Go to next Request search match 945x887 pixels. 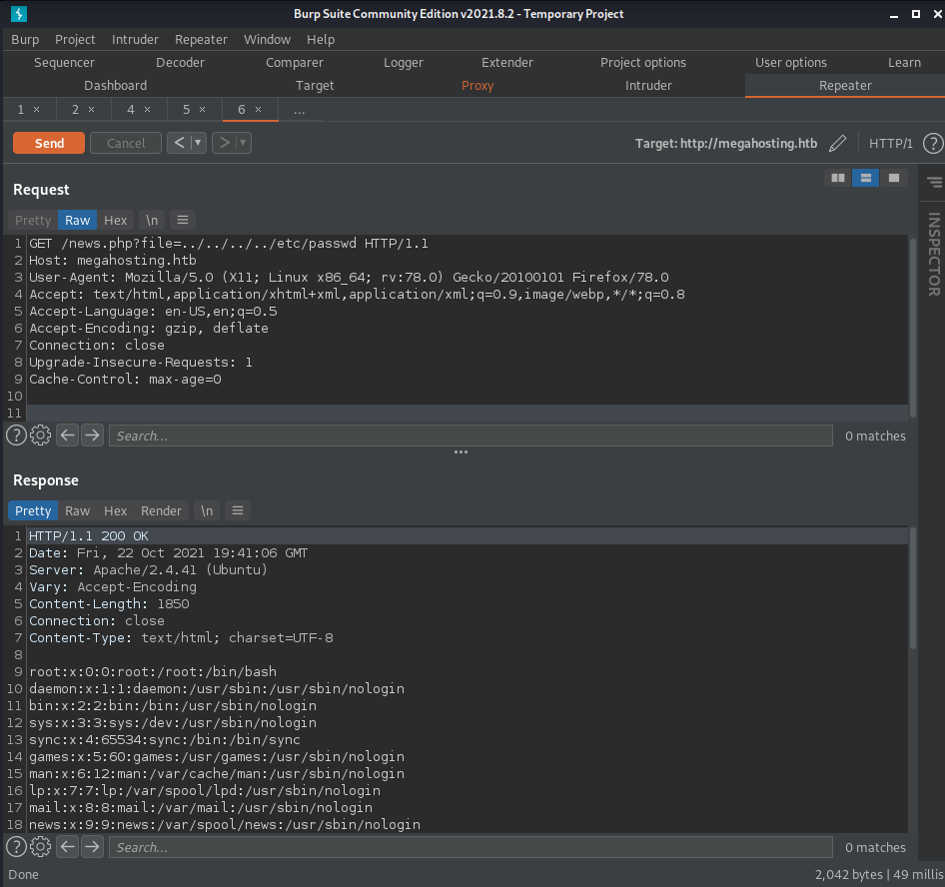point(92,436)
